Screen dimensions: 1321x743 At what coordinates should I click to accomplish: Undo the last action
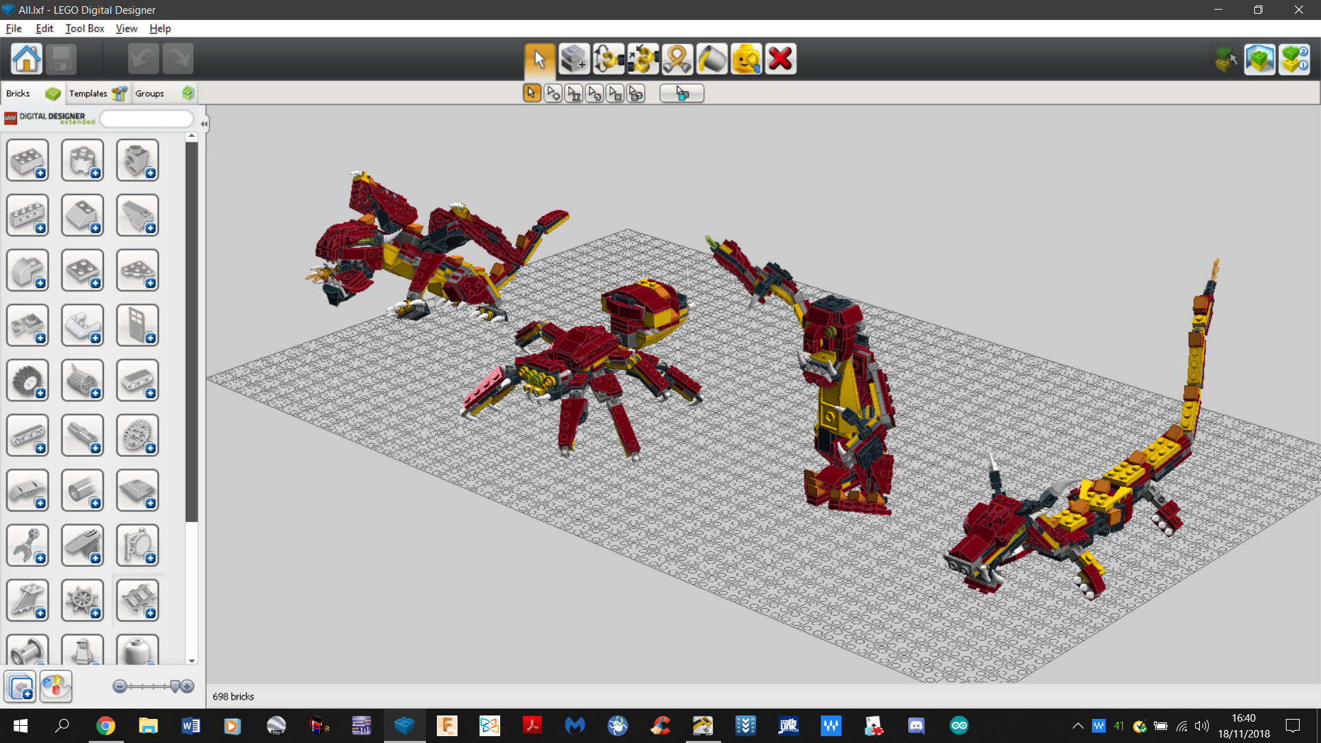point(143,59)
